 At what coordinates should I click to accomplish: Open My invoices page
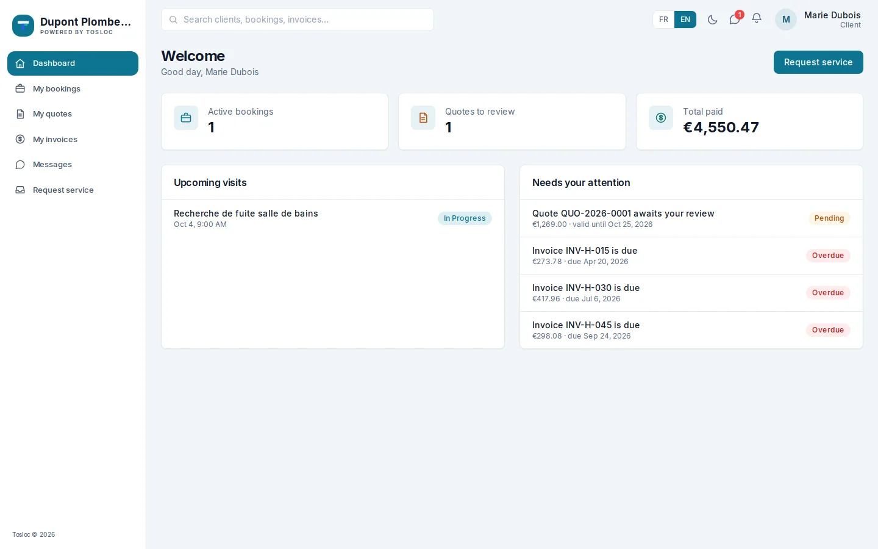73,139
